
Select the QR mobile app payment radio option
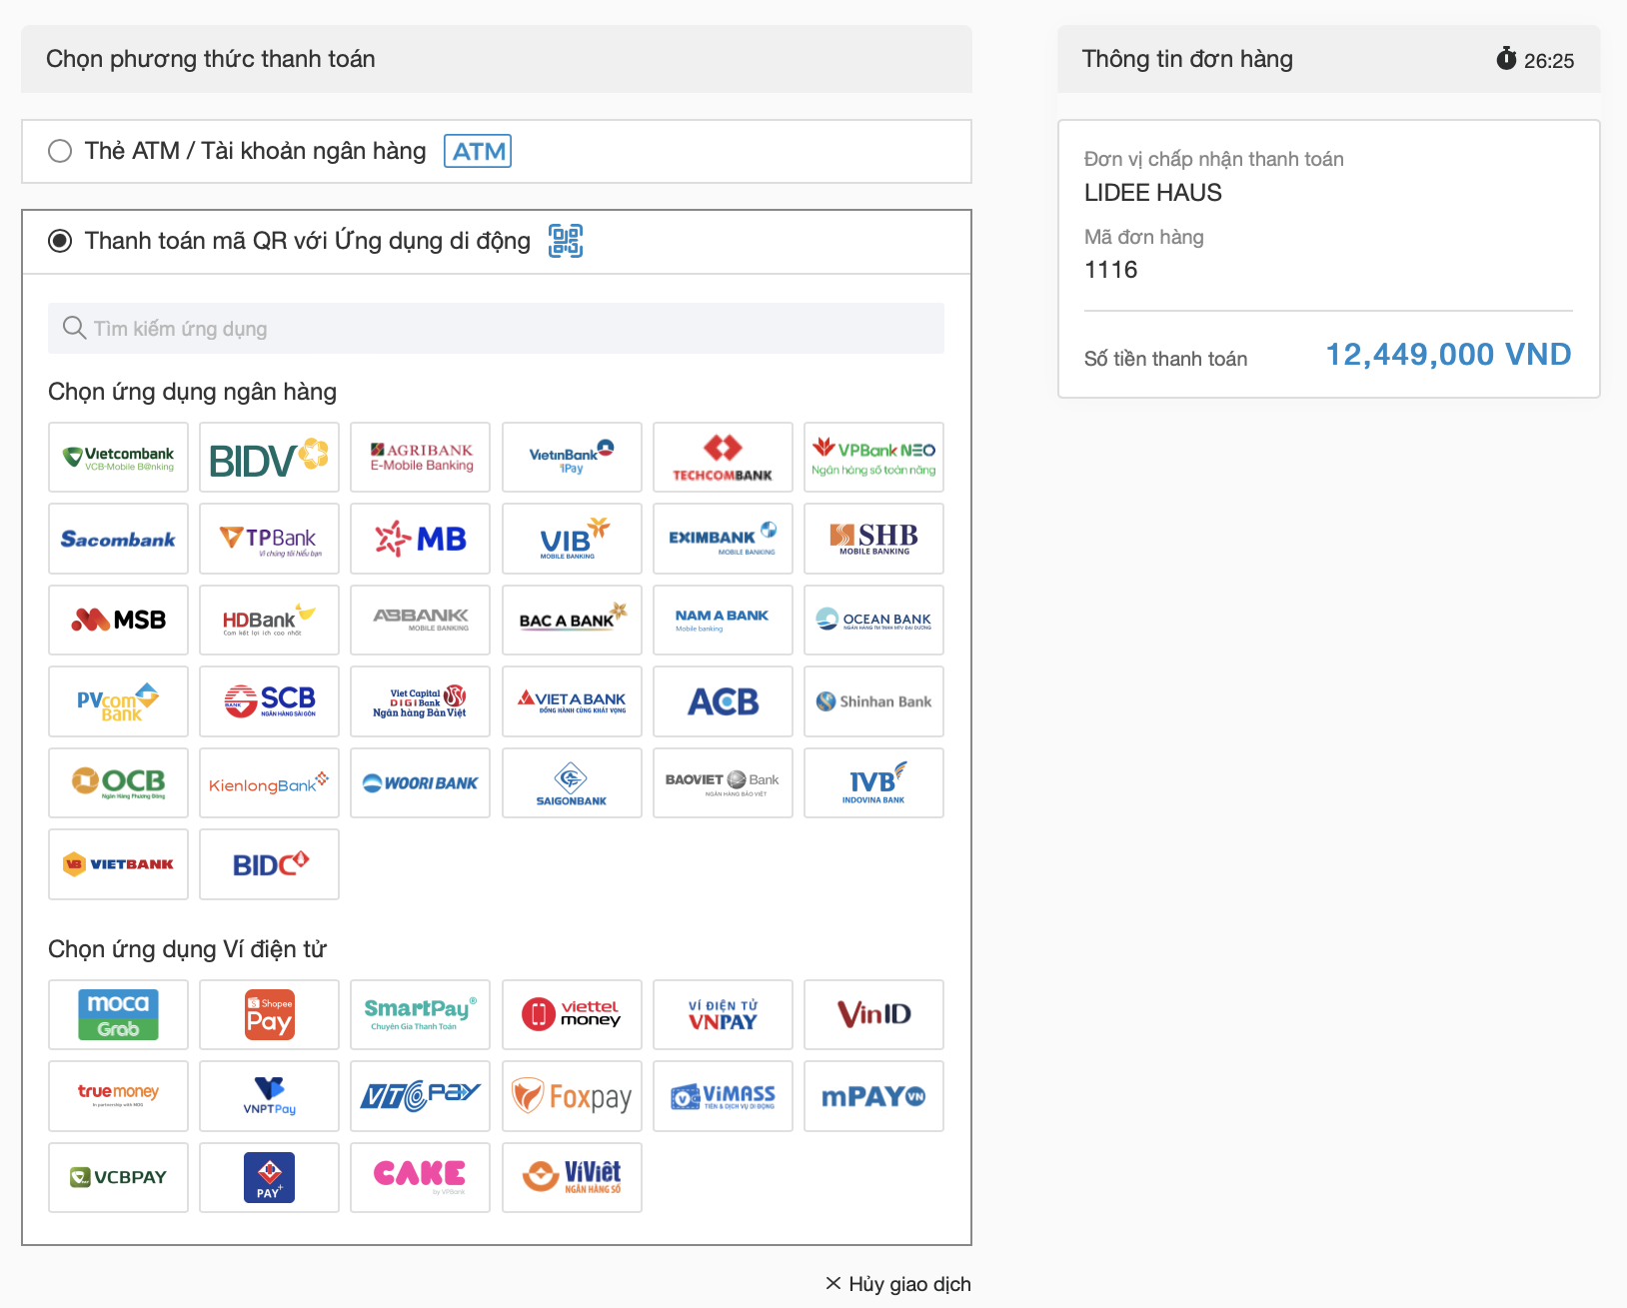pyautogui.click(x=60, y=241)
